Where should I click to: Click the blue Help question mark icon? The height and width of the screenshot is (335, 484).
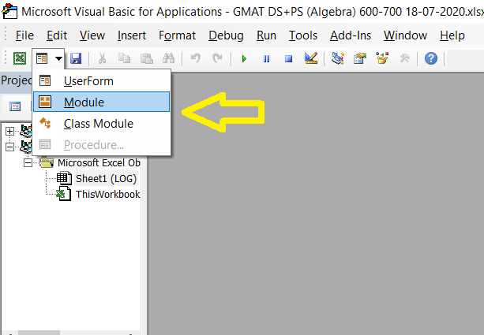[x=431, y=58]
